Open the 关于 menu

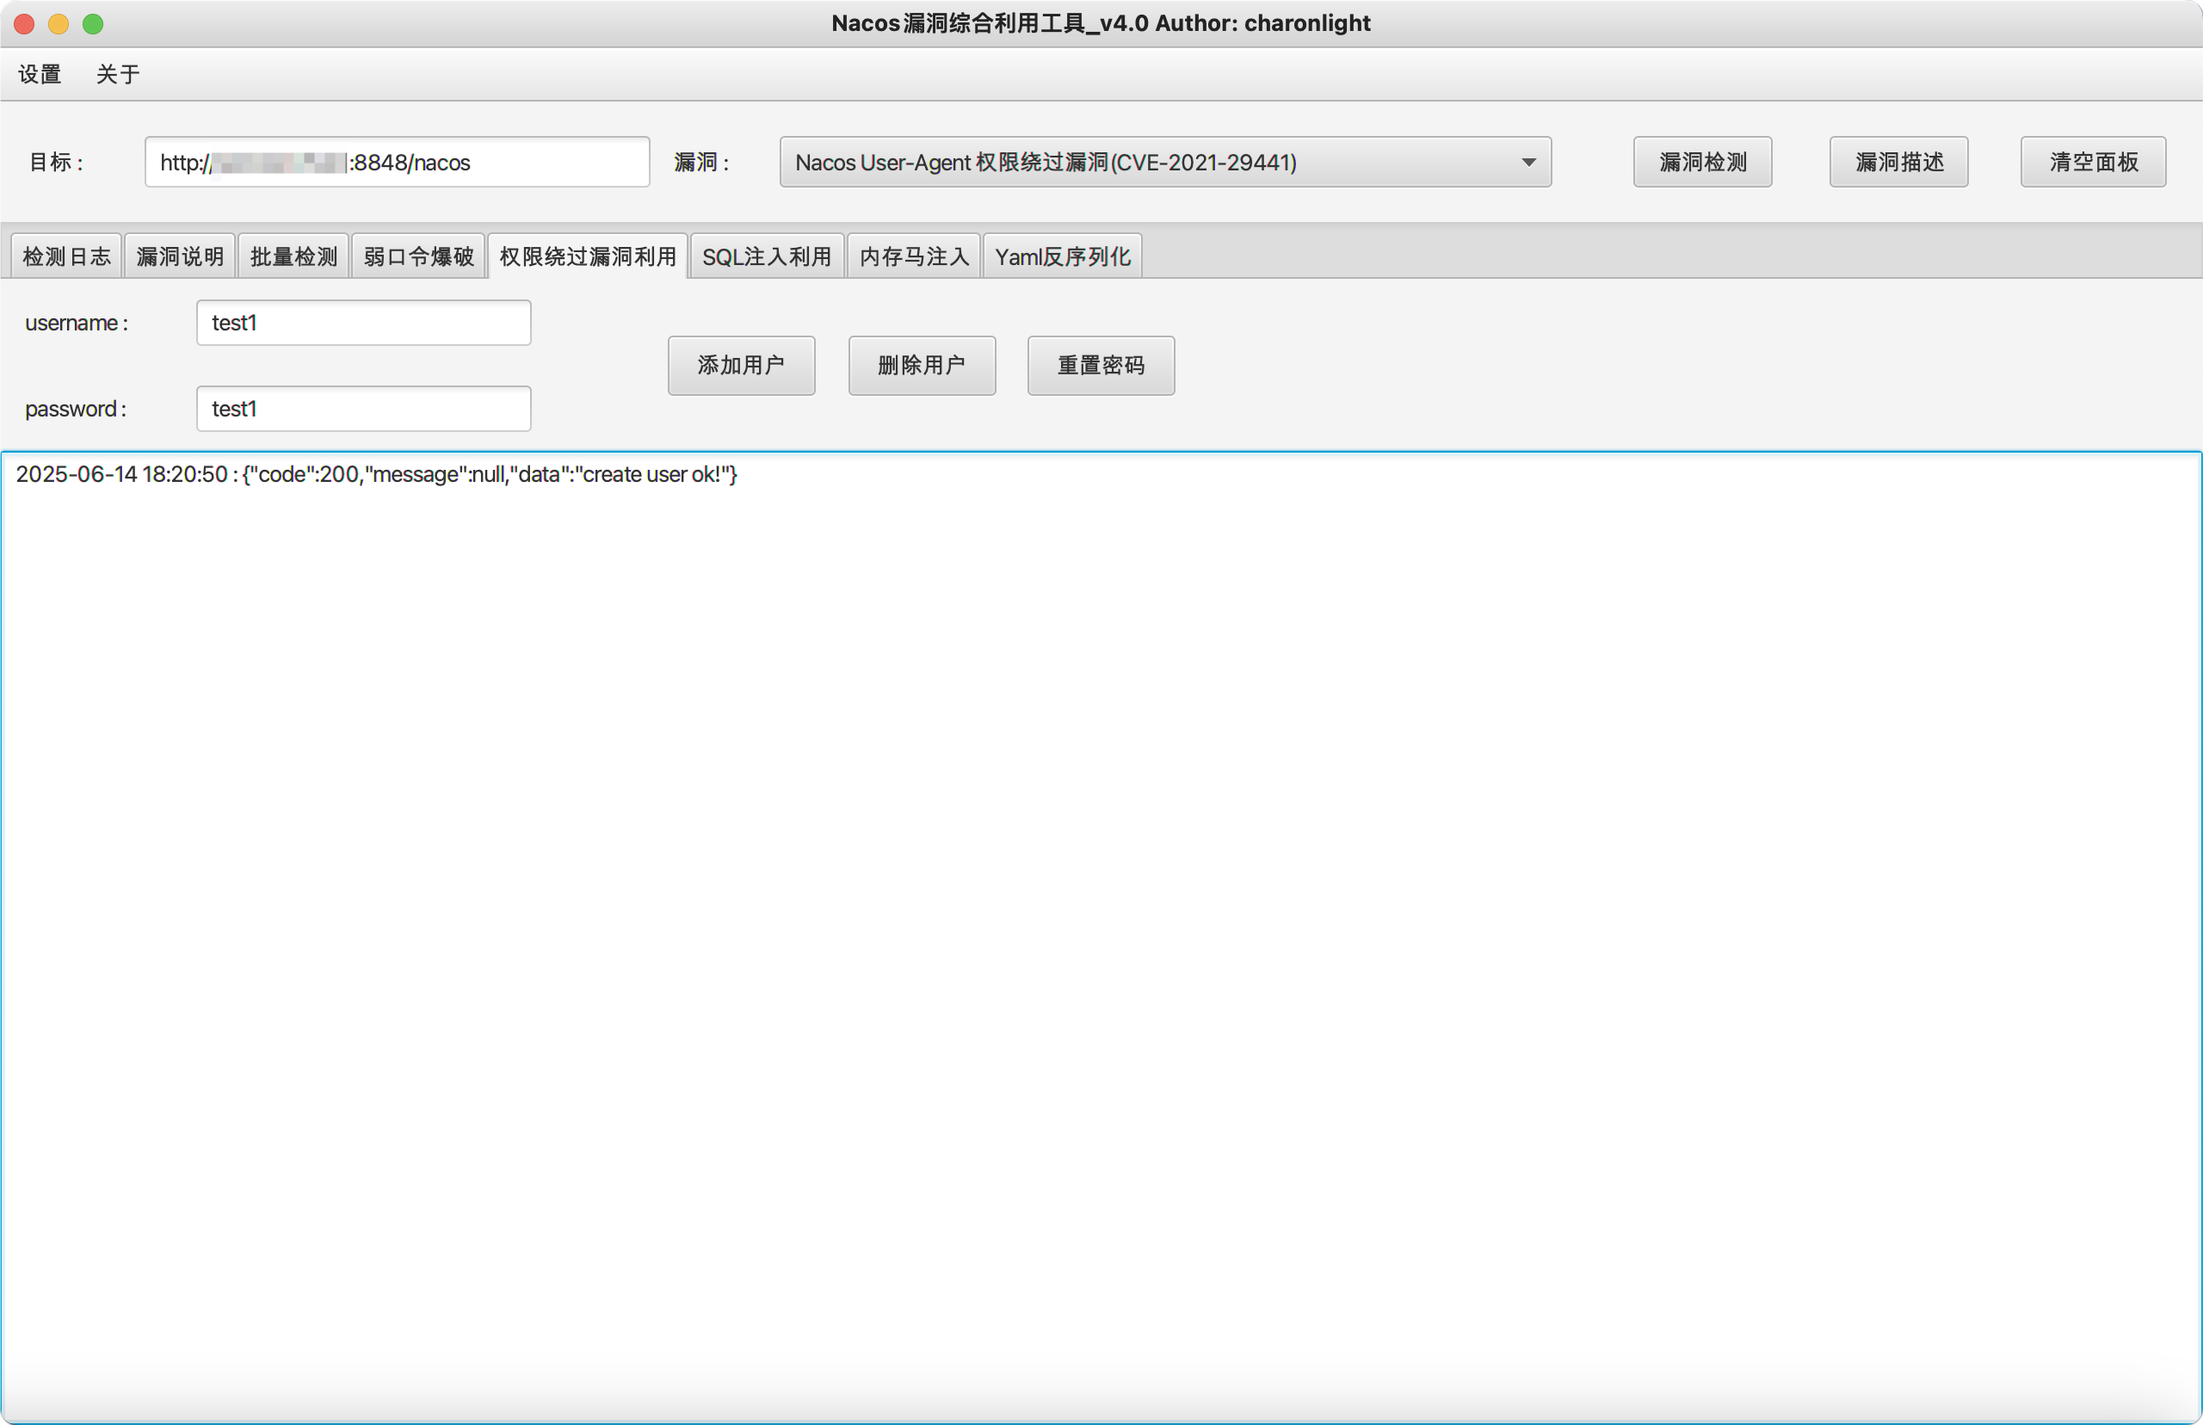tap(118, 74)
